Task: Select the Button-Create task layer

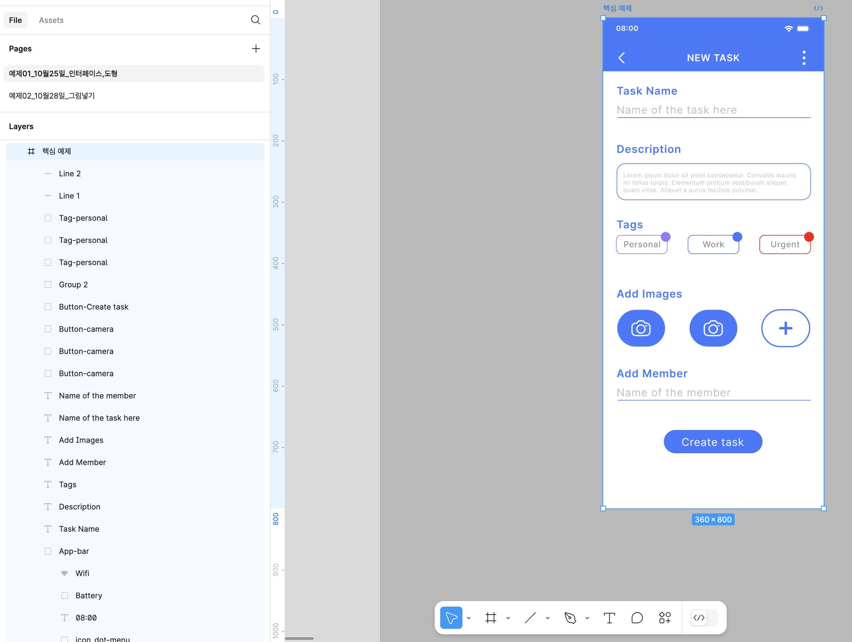Action: click(94, 307)
